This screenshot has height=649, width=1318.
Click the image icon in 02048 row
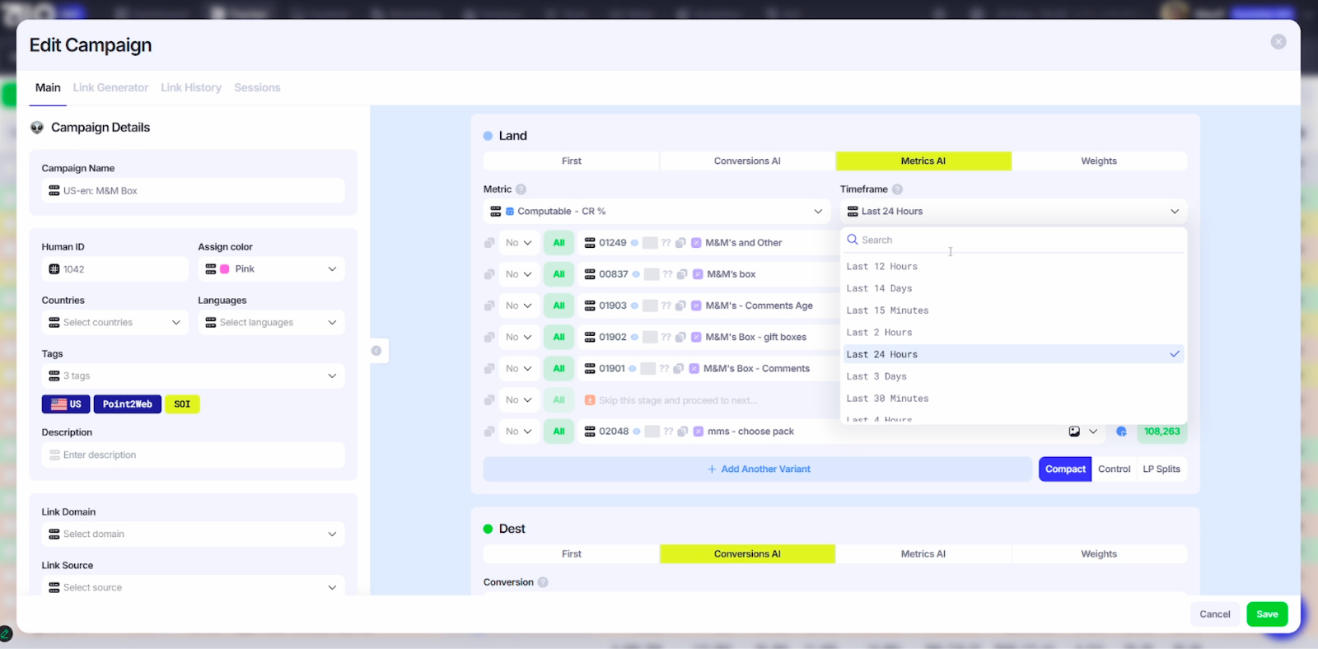(x=1074, y=432)
